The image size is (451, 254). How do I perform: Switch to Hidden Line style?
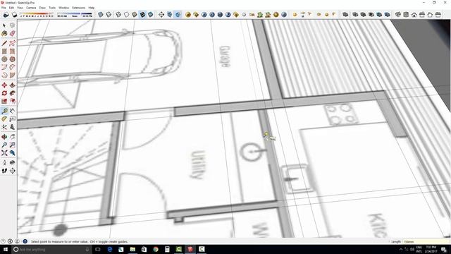click(127, 14)
